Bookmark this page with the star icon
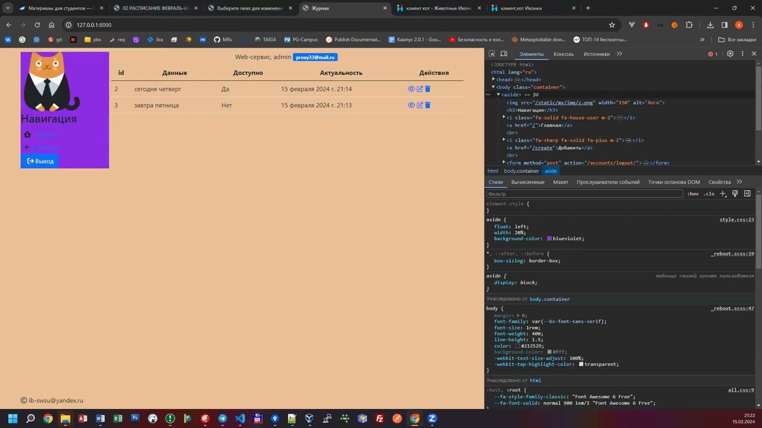Image resolution: width=762 pixels, height=428 pixels. (x=611, y=25)
